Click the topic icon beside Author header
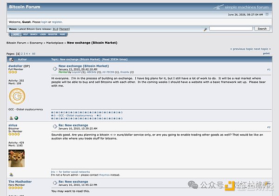The image size is (279, 196). point(11,59)
